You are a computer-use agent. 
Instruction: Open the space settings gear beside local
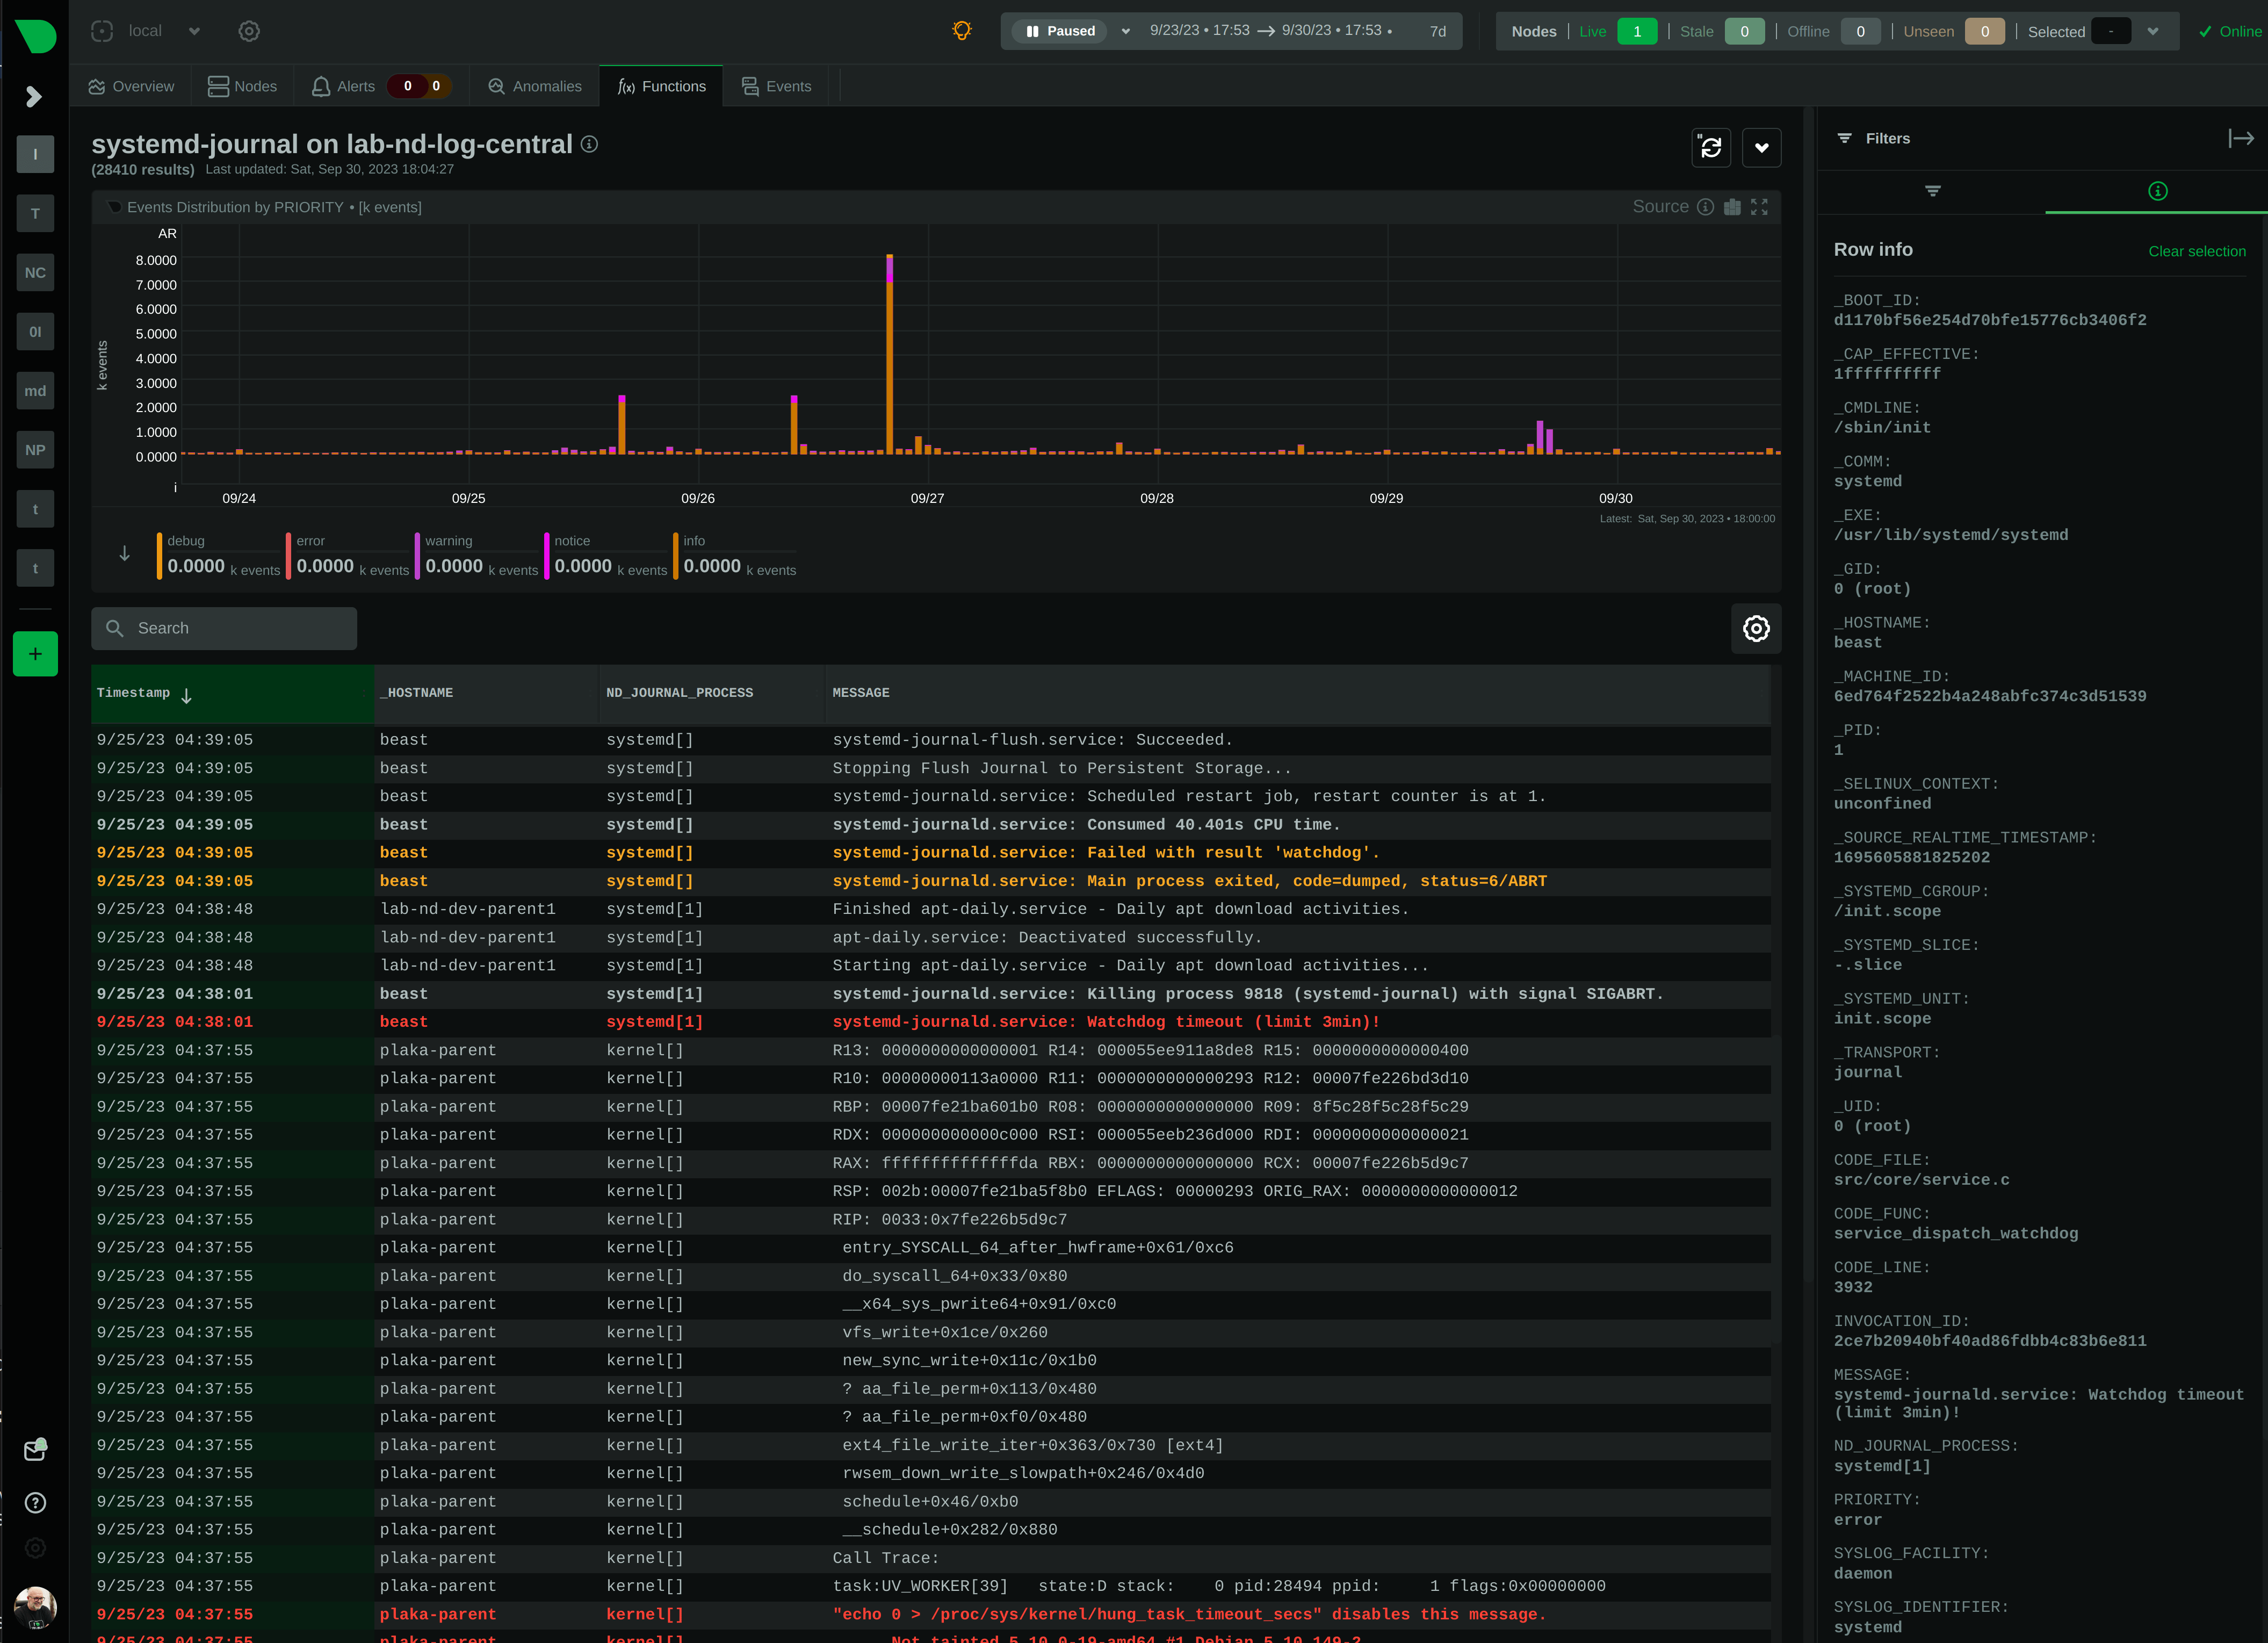248,31
